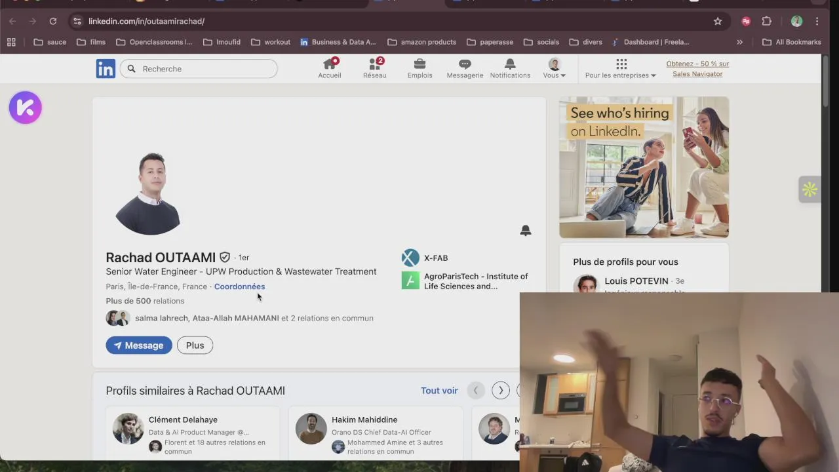Screen dimensions: 839x472
Task: Focus the Recherche search field
Action: 199,69
